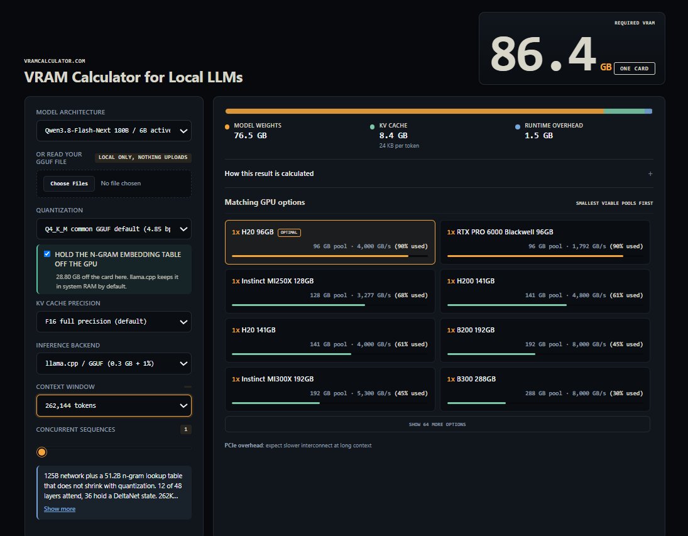Click the Matching GPU options heading
The image size is (688, 536).
coord(265,202)
